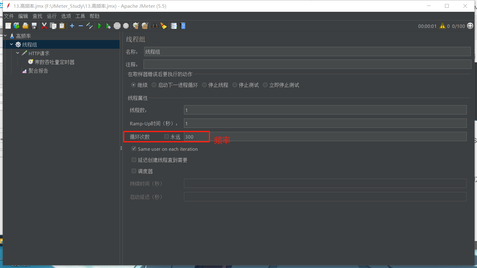Image resolution: width=477 pixels, height=268 pixels.
Task: Select the 停止测试 radio button
Action: click(x=235, y=85)
